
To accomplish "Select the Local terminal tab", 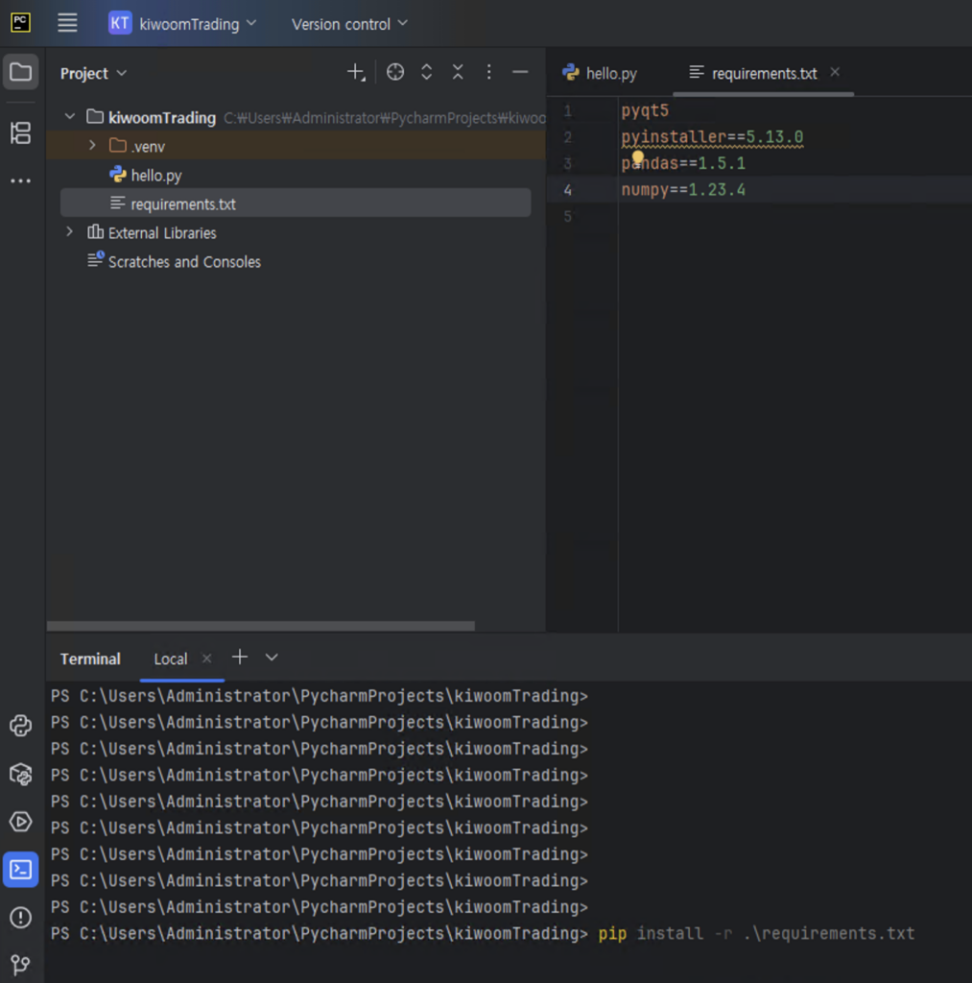I will (171, 659).
